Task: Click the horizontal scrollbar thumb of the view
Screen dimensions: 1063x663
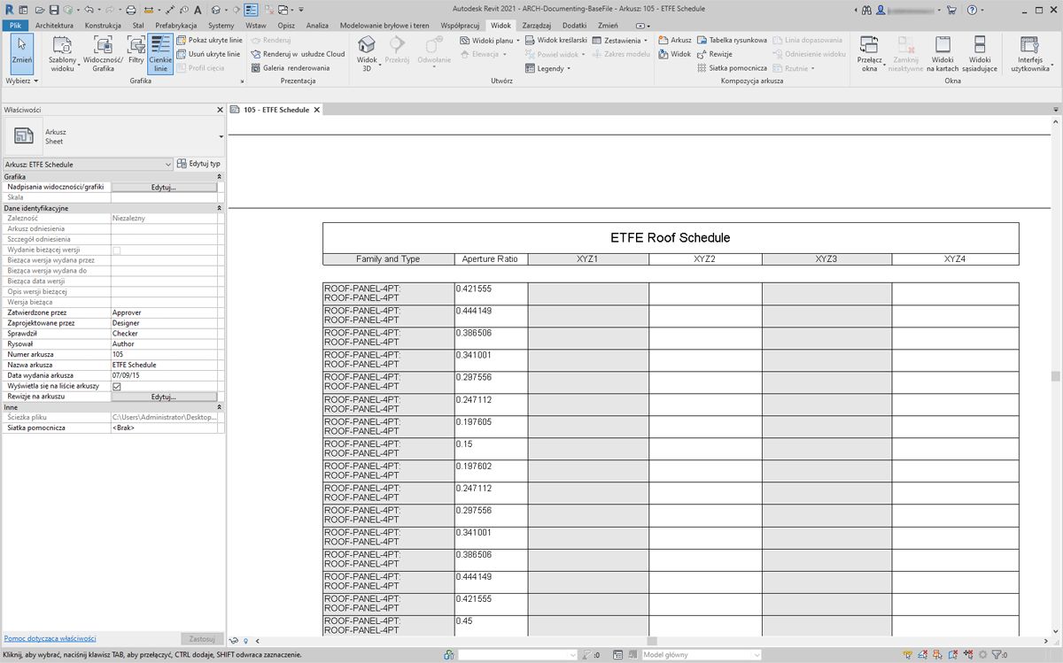Action: 652,641
